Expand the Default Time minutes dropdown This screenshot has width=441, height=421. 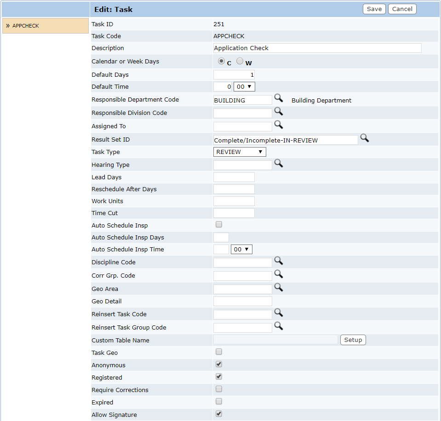click(x=244, y=86)
